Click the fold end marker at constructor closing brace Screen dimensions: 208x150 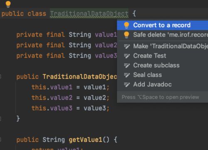(x=0, y=119)
